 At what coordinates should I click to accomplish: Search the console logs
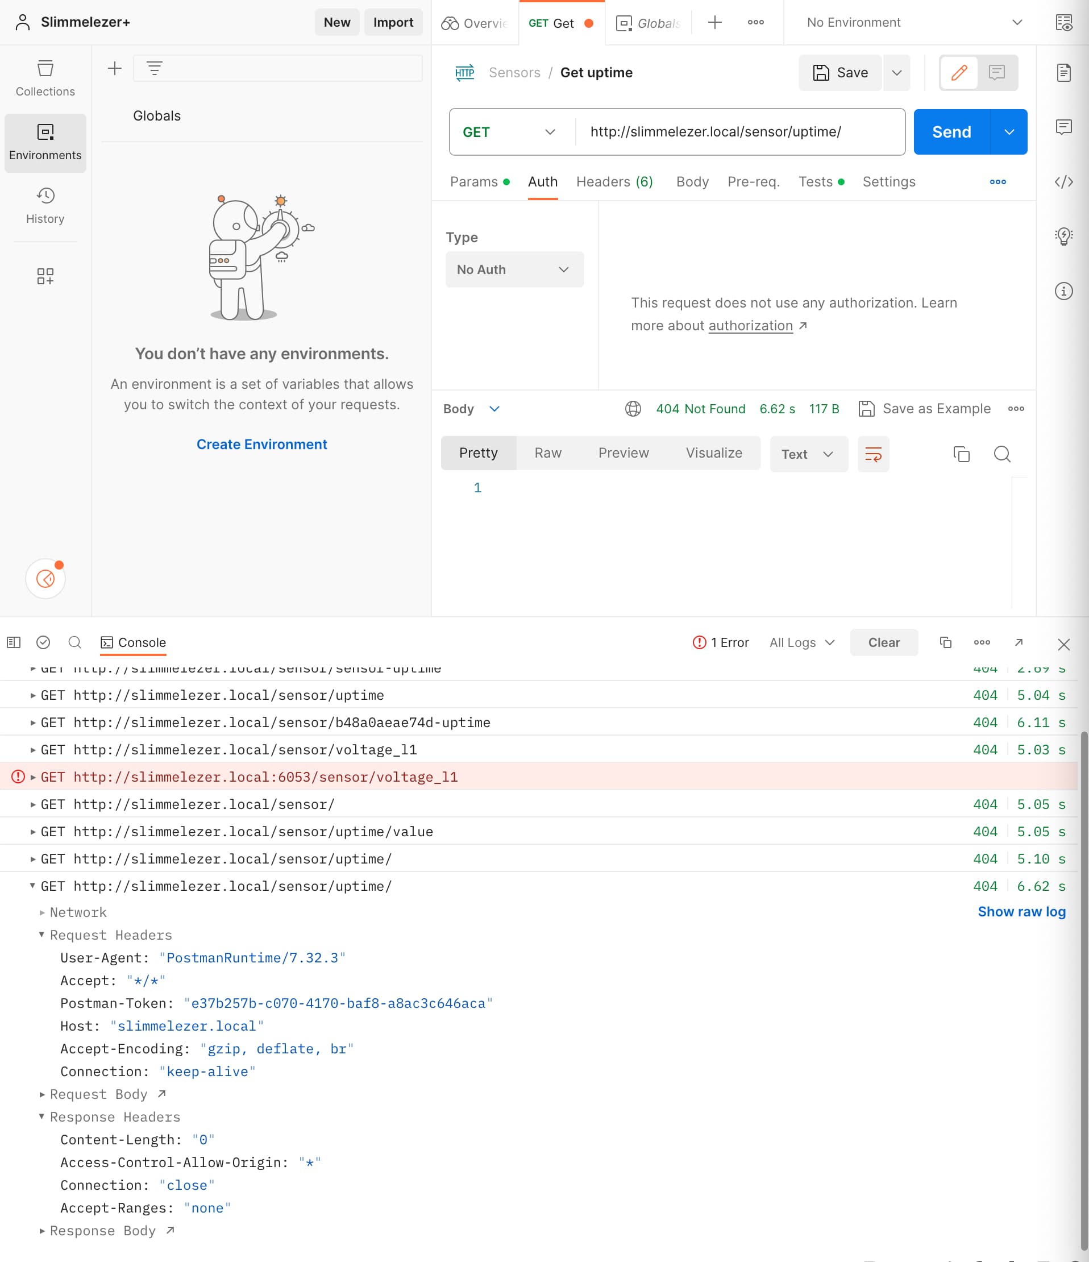coord(75,642)
